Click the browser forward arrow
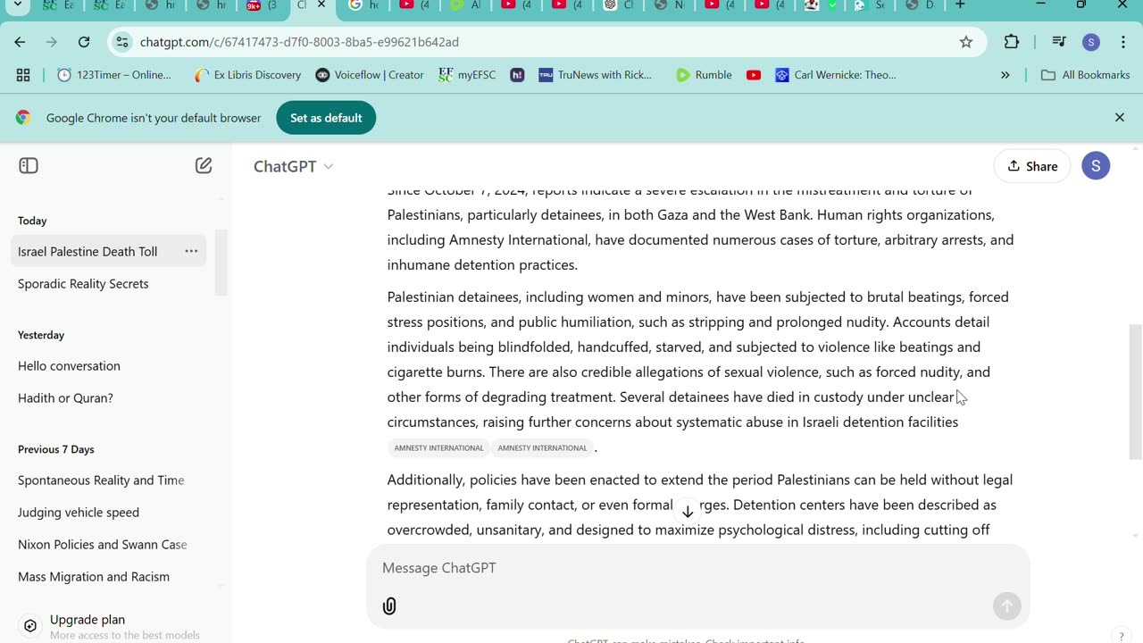This screenshot has width=1143, height=643. point(52,42)
